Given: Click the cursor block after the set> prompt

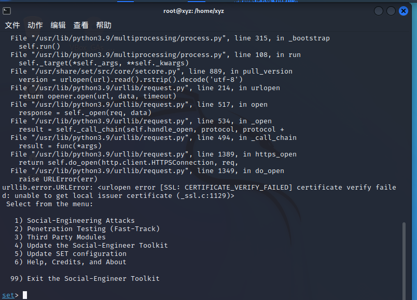Looking at the screenshot, I should click(x=25, y=295).
